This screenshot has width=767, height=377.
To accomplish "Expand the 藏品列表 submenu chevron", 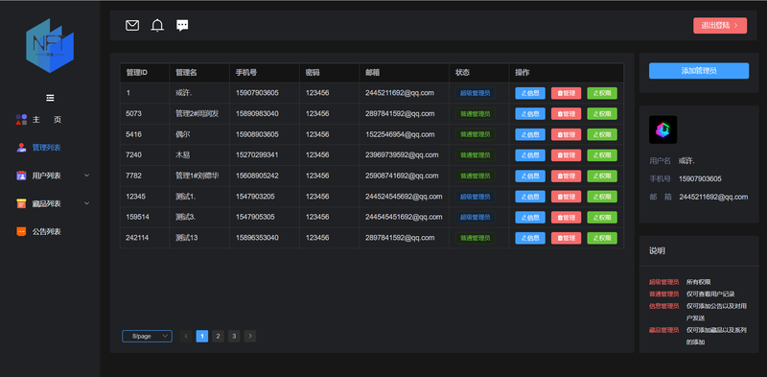I will (86, 203).
